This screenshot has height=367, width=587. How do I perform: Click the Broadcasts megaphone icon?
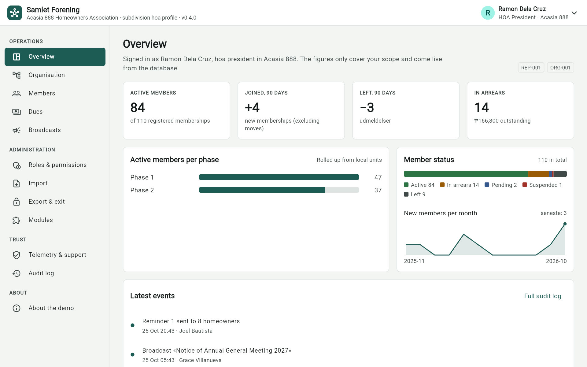click(x=17, y=130)
